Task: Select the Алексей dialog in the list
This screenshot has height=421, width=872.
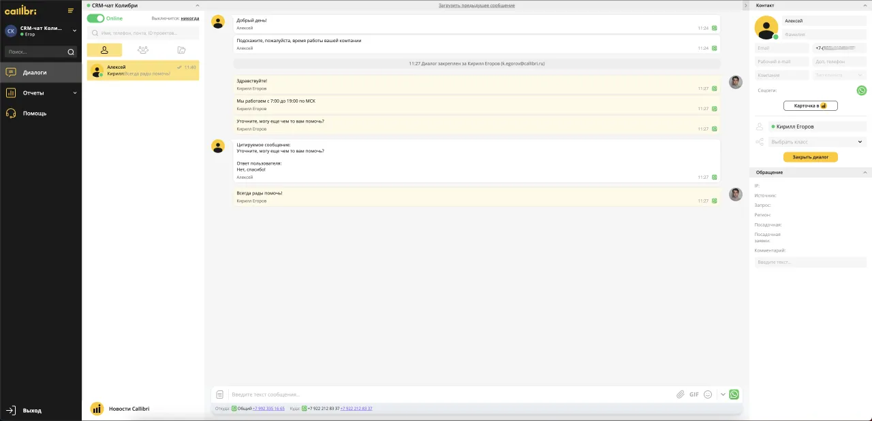Action: pos(143,70)
